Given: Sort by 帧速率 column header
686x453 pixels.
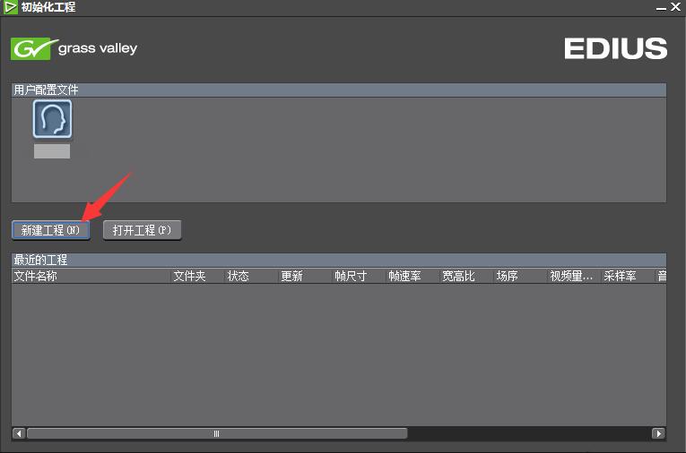Looking at the screenshot, I should point(412,276).
